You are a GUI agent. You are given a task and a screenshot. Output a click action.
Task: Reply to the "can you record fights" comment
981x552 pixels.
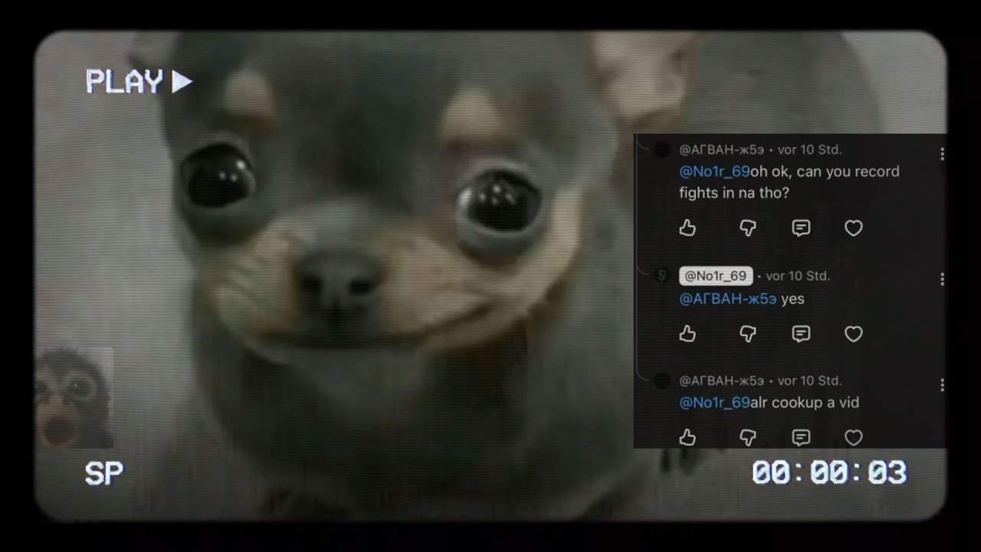tap(801, 228)
